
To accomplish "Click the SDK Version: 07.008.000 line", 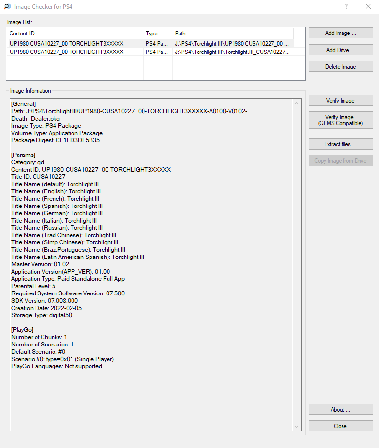I will pos(44,301).
